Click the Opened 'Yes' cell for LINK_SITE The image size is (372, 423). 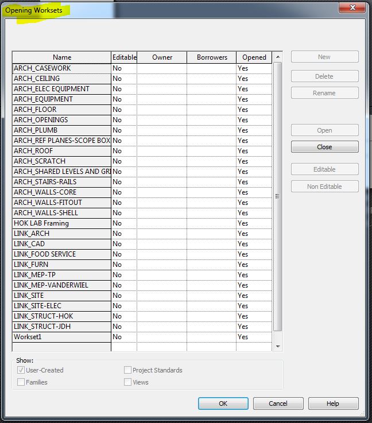(x=254, y=296)
